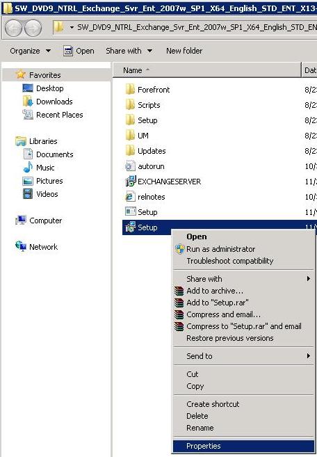The image size is (317, 457).
Task: Sort files by the Name column header
Action: [x=207, y=70]
